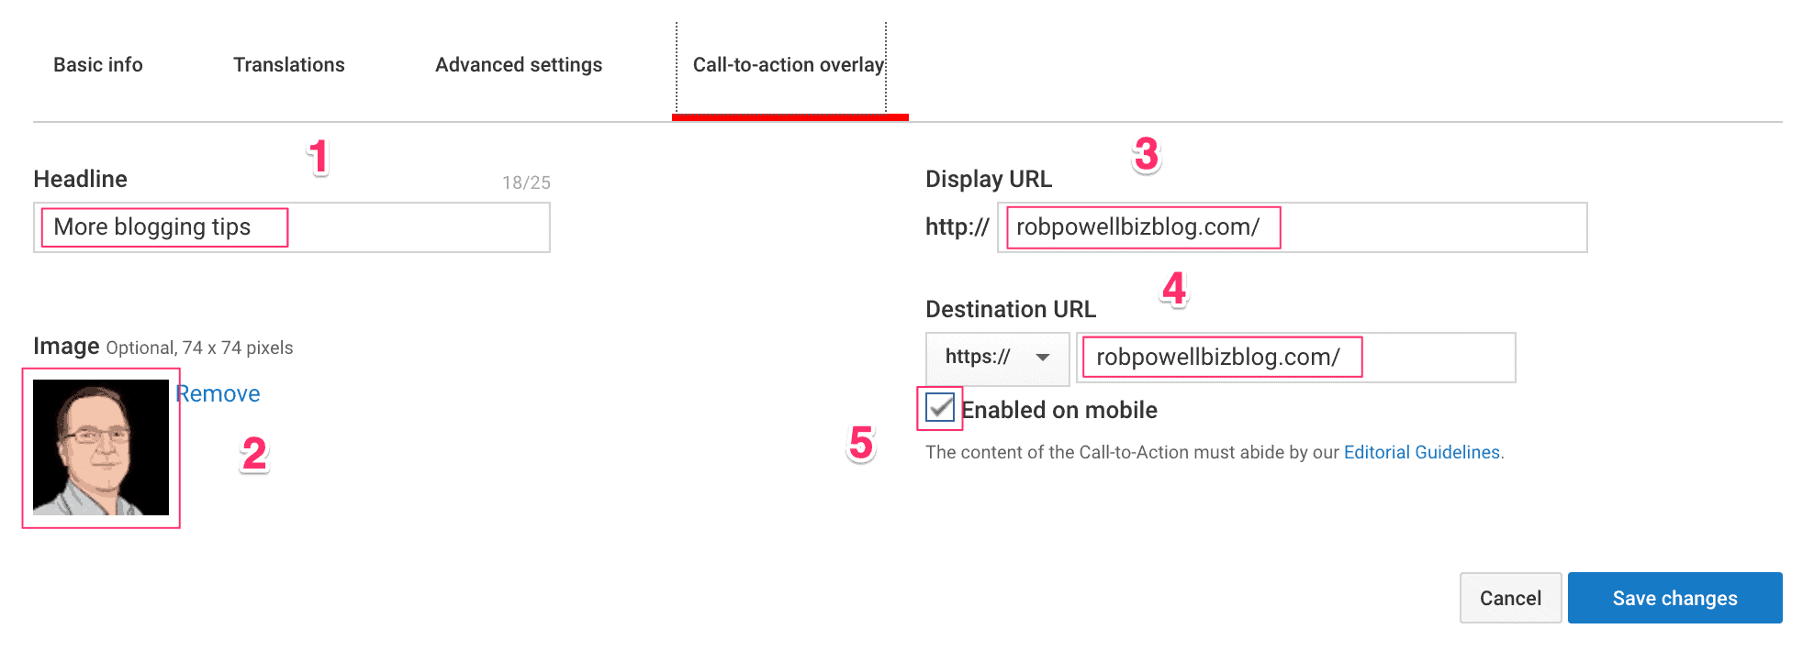Select the Advanced settings tab
1814x651 pixels.
tap(518, 64)
